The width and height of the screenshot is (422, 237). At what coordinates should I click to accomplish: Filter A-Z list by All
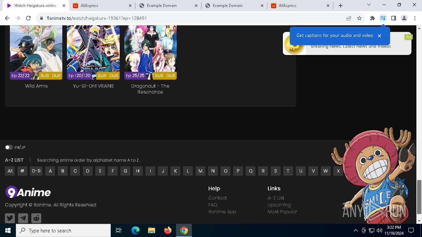pos(10,171)
